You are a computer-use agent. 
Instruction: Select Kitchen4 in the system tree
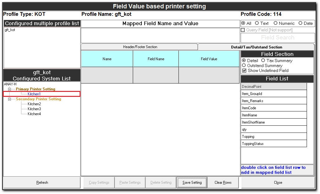point(34,114)
